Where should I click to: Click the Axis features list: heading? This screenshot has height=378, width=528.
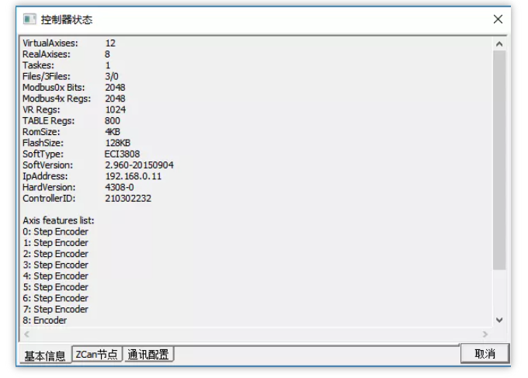(x=58, y=220)
